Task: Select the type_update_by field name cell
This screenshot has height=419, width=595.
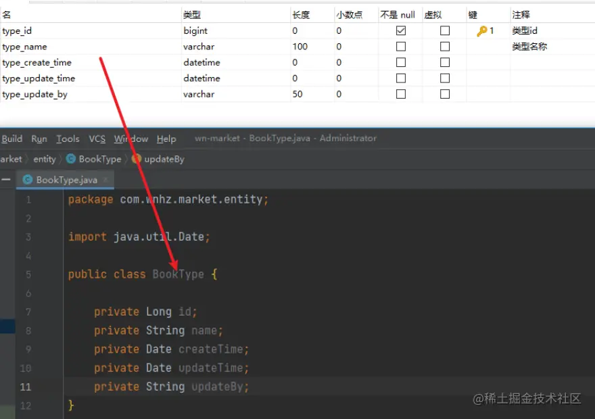Action: pyautogui.click(x=91, y=94)
